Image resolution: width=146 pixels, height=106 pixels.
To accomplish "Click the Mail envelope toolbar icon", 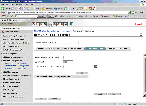I will click(x=71, y=9).
